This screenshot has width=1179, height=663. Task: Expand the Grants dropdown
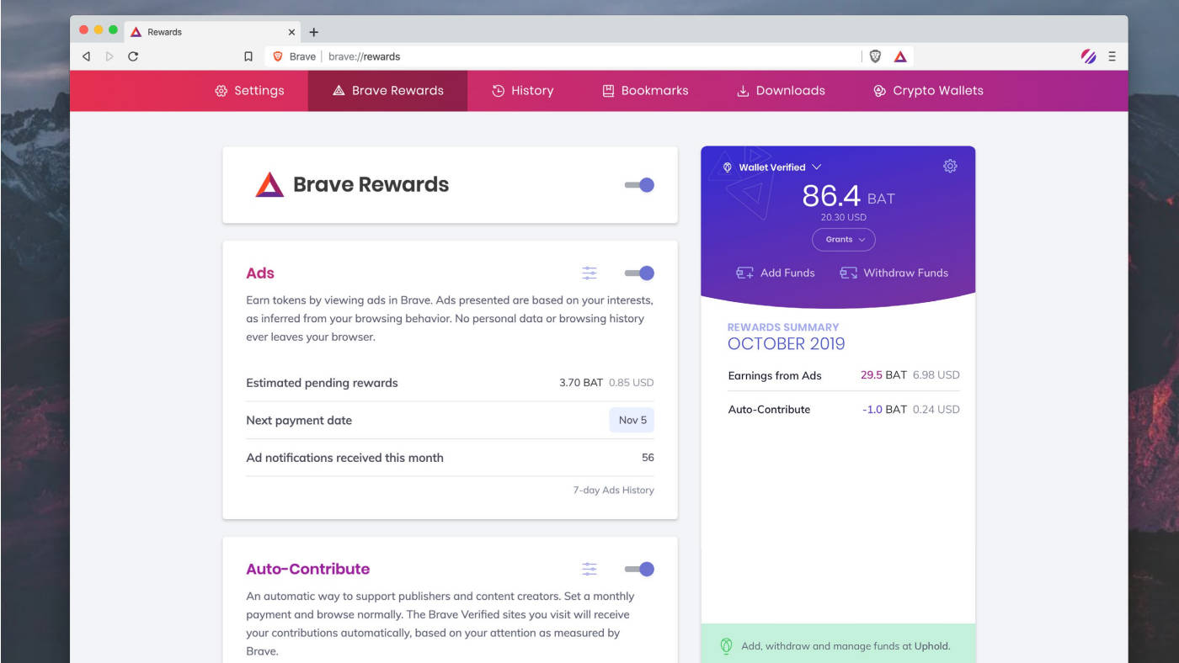(844, 240)
